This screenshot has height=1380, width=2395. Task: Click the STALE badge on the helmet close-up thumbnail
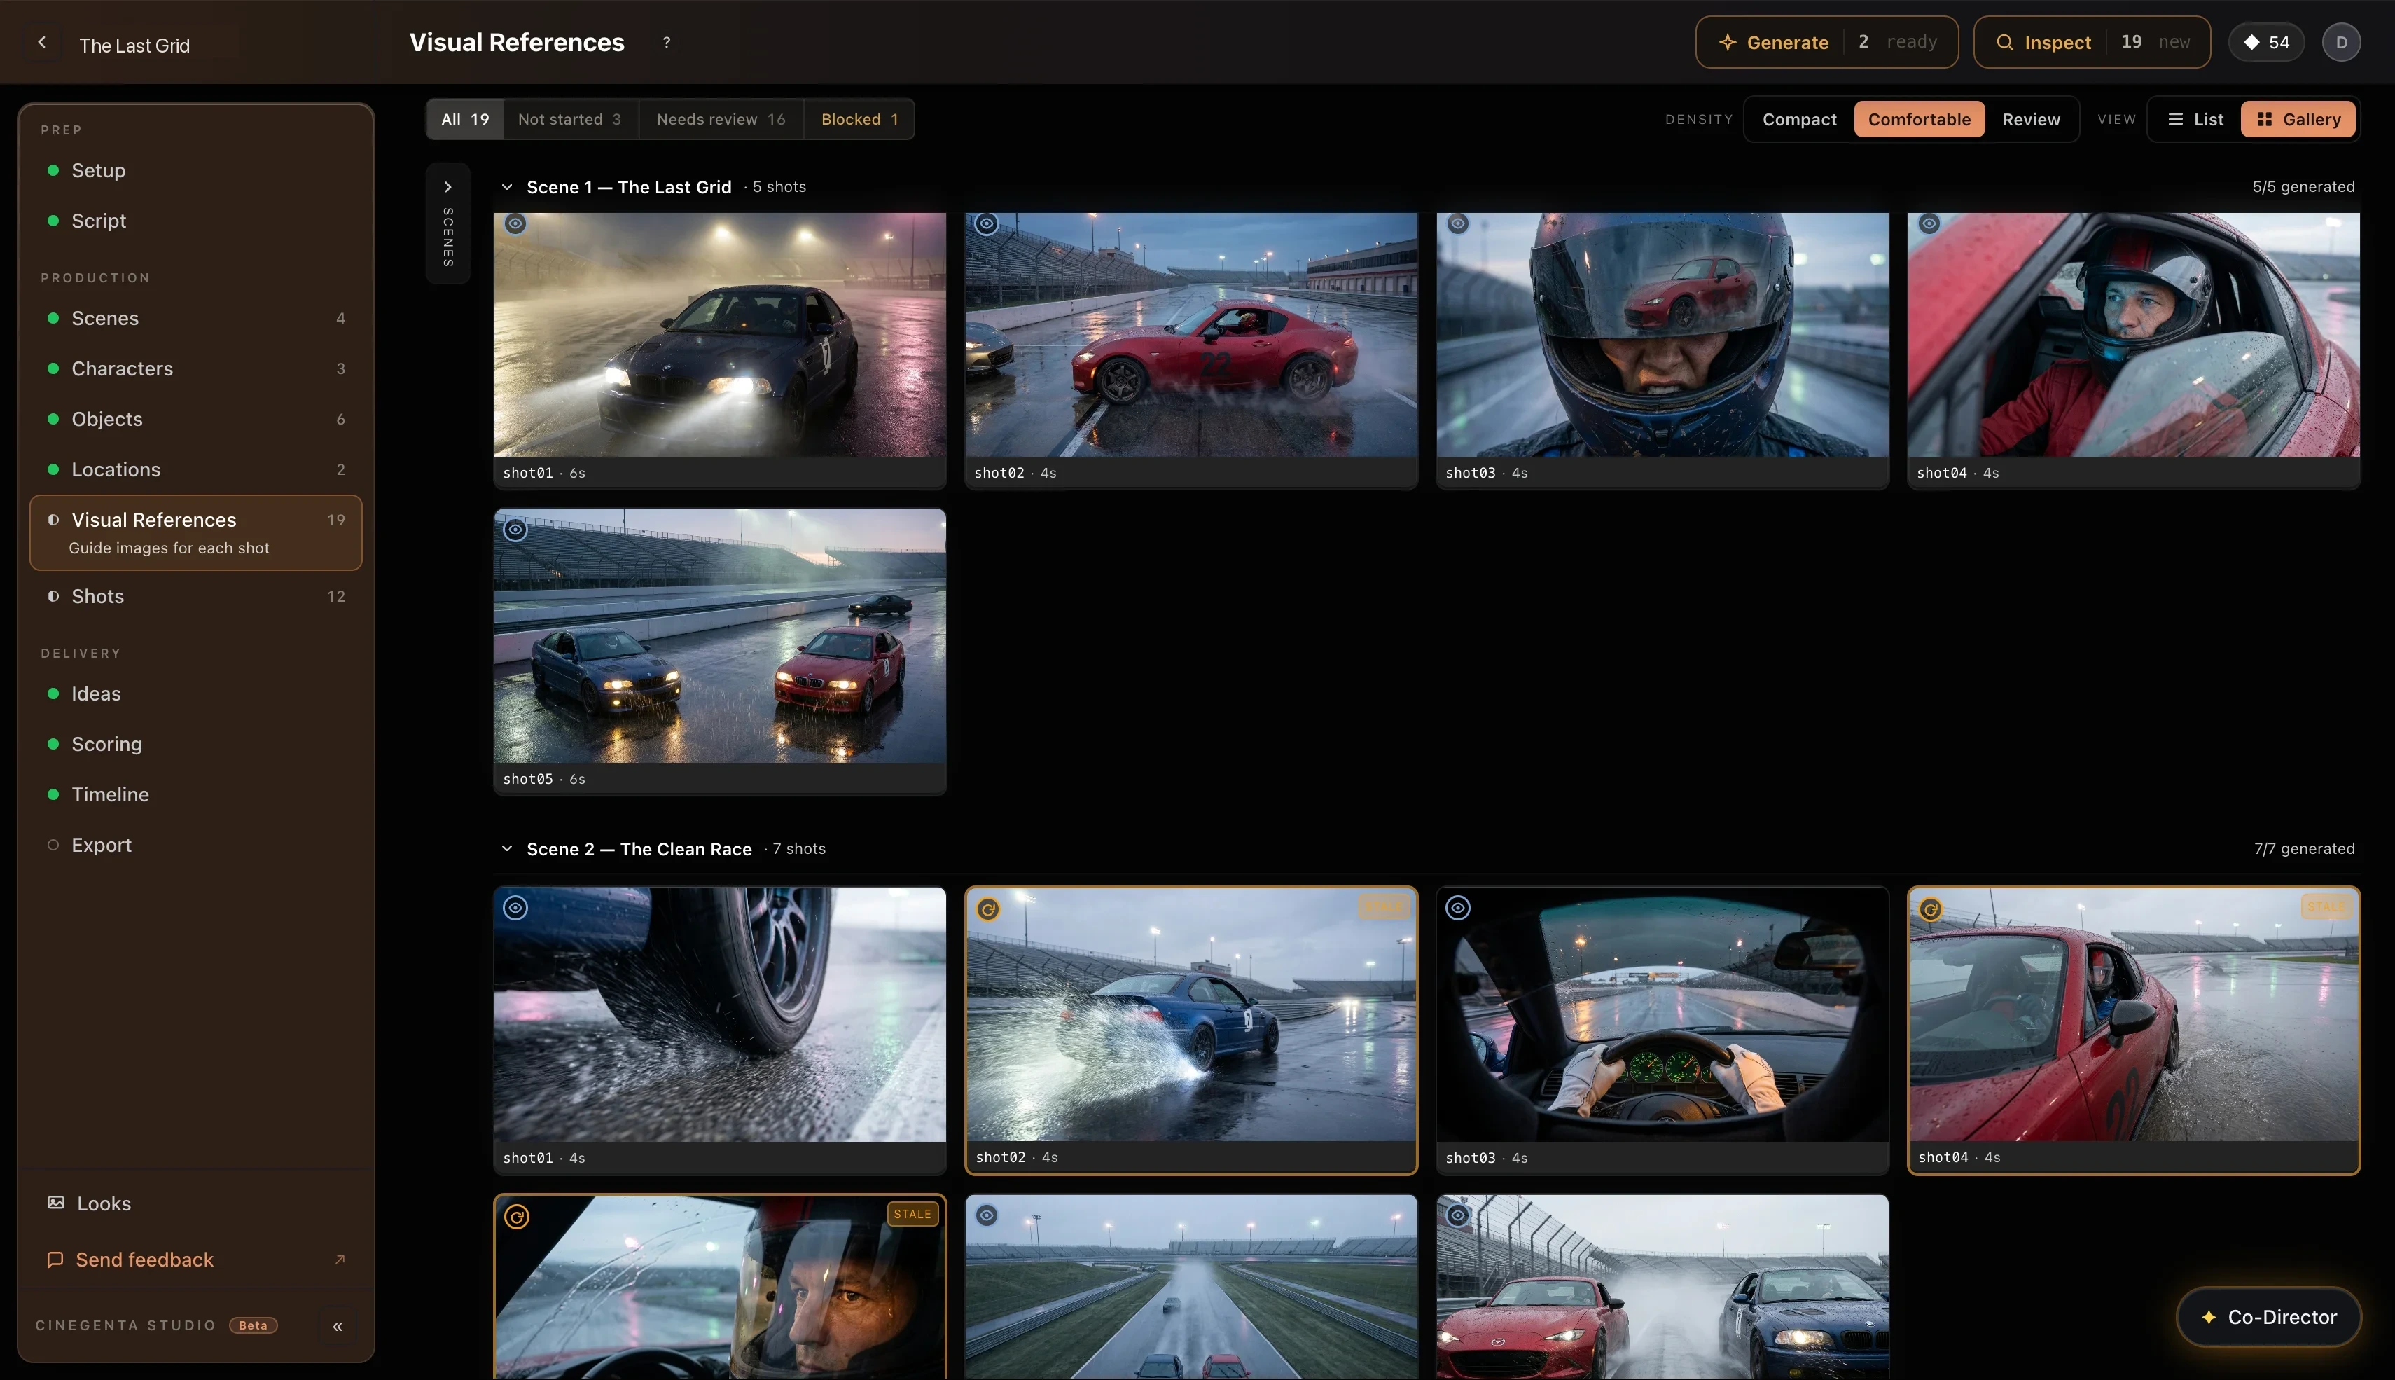coord(912,1214)
